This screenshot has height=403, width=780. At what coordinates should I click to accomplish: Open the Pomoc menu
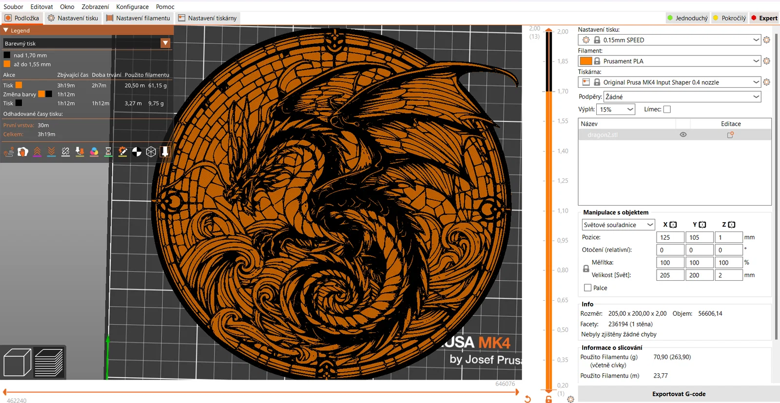pos(165,7)
